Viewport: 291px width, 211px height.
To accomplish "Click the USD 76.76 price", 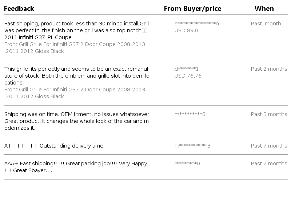I will coord(188,76).
